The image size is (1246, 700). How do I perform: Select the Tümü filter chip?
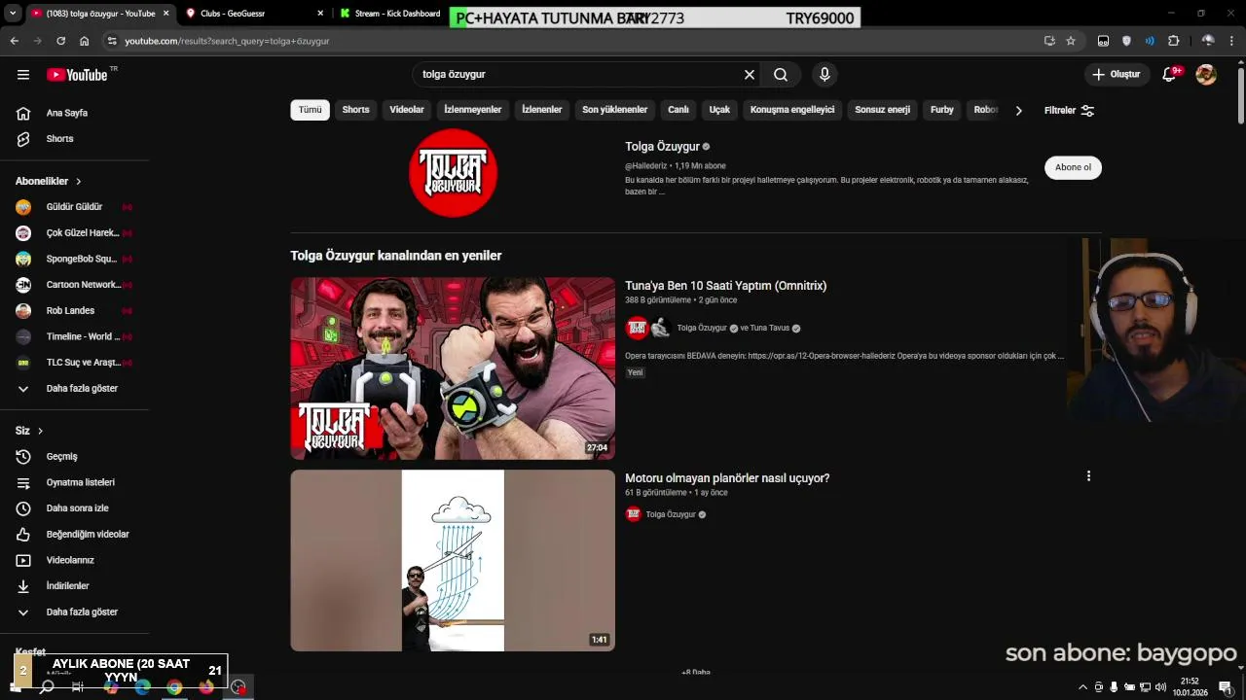310,110
